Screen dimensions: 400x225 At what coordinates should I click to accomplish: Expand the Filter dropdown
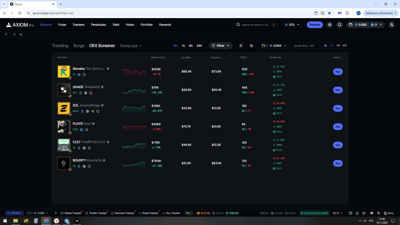click(x=221, y=46)
